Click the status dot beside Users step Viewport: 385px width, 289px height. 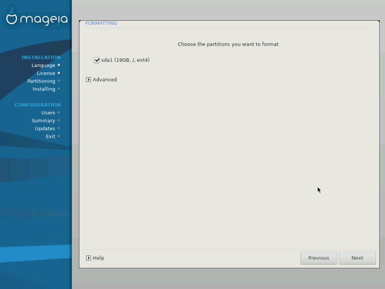pyautogui.click(x=59, y=112)
